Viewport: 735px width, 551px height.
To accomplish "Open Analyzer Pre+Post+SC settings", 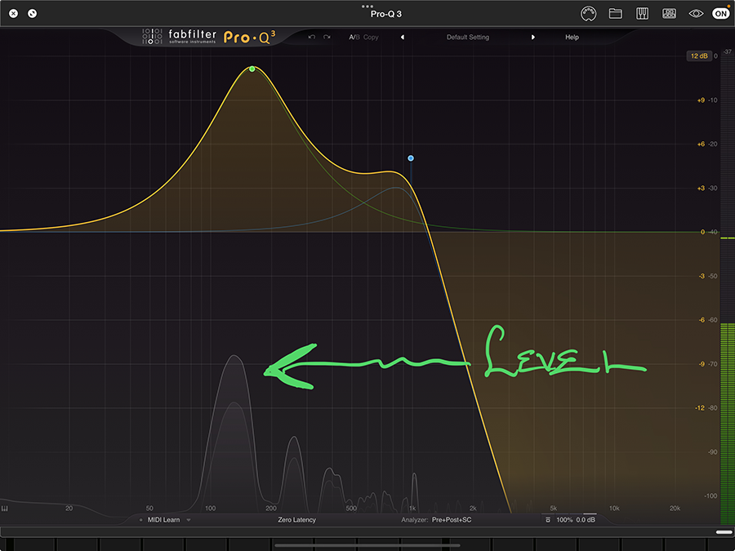I will (436, 520).
